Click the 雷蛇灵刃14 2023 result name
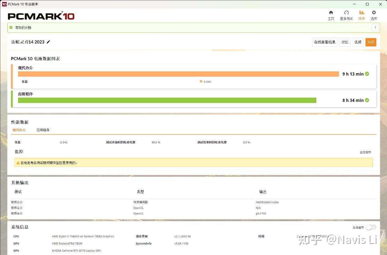The image size is (387, 255). pos(28,42)
